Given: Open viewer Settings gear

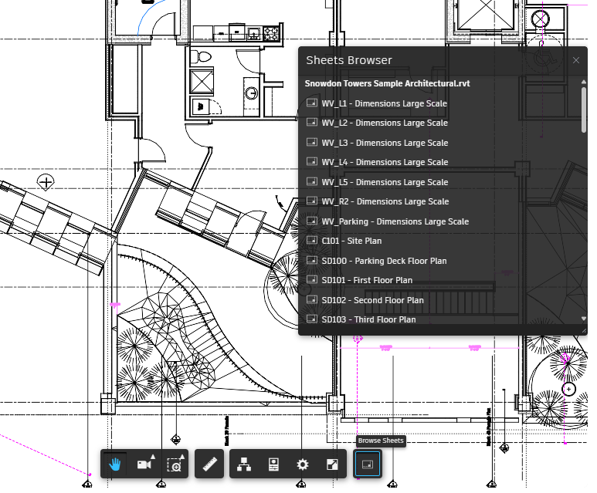Looking at the screenshot, I should (x=303, y=464).
